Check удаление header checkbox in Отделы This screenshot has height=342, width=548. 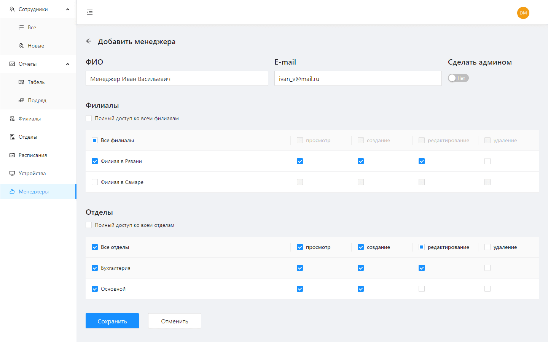(487, 247)
